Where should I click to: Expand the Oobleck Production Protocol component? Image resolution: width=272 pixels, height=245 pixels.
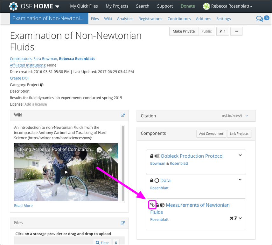(240, 155)
